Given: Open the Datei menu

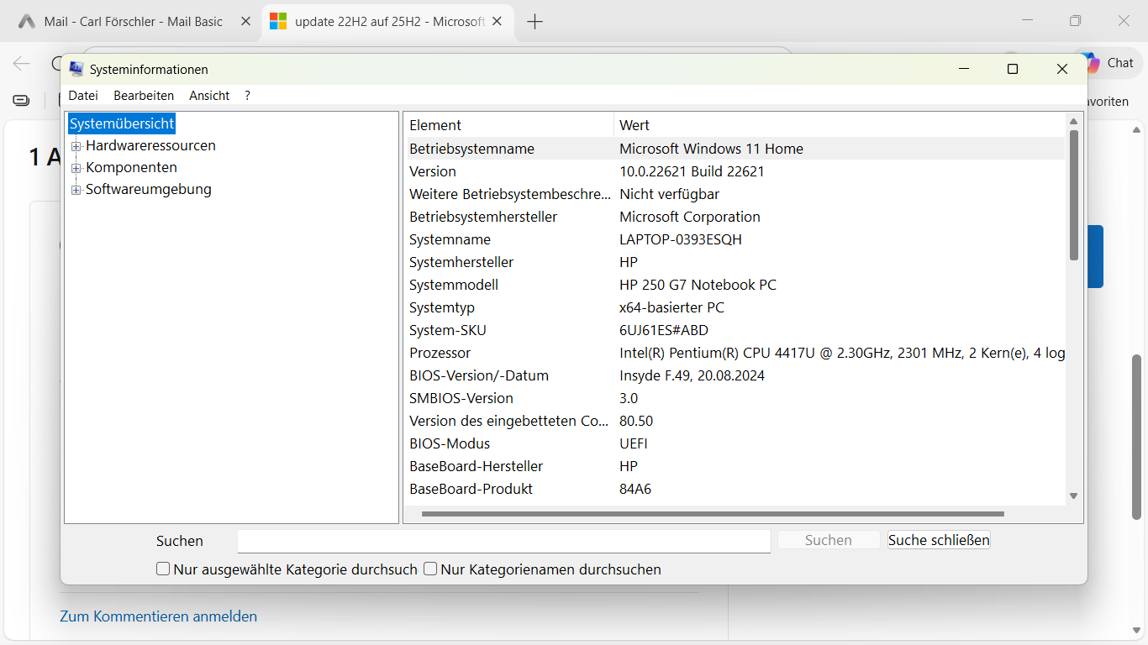Looking at the screenshot, I should [x=83, y=96].
